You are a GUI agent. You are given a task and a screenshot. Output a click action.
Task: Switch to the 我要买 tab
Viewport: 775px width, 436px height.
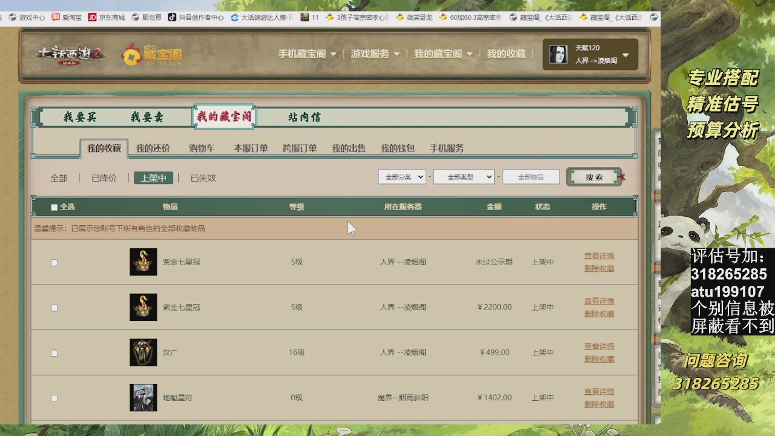(x=80, y=117)
